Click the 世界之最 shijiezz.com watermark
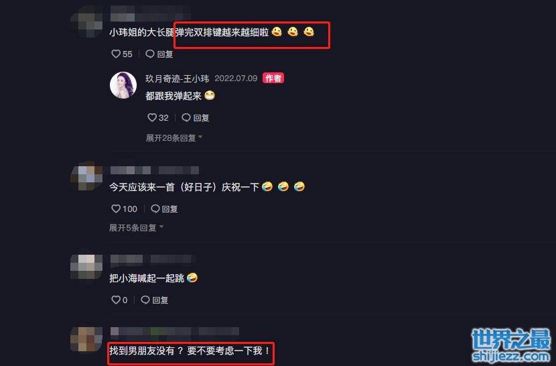Image resolution: width=556 pixels, height=366 pixels. click(511, 345)
